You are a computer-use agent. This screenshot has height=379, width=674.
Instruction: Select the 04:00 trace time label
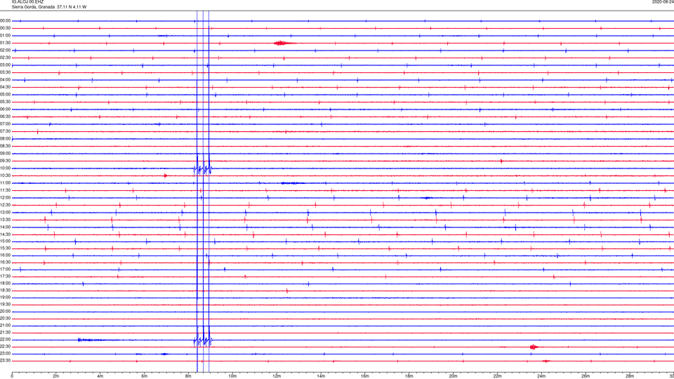point(5,79)
